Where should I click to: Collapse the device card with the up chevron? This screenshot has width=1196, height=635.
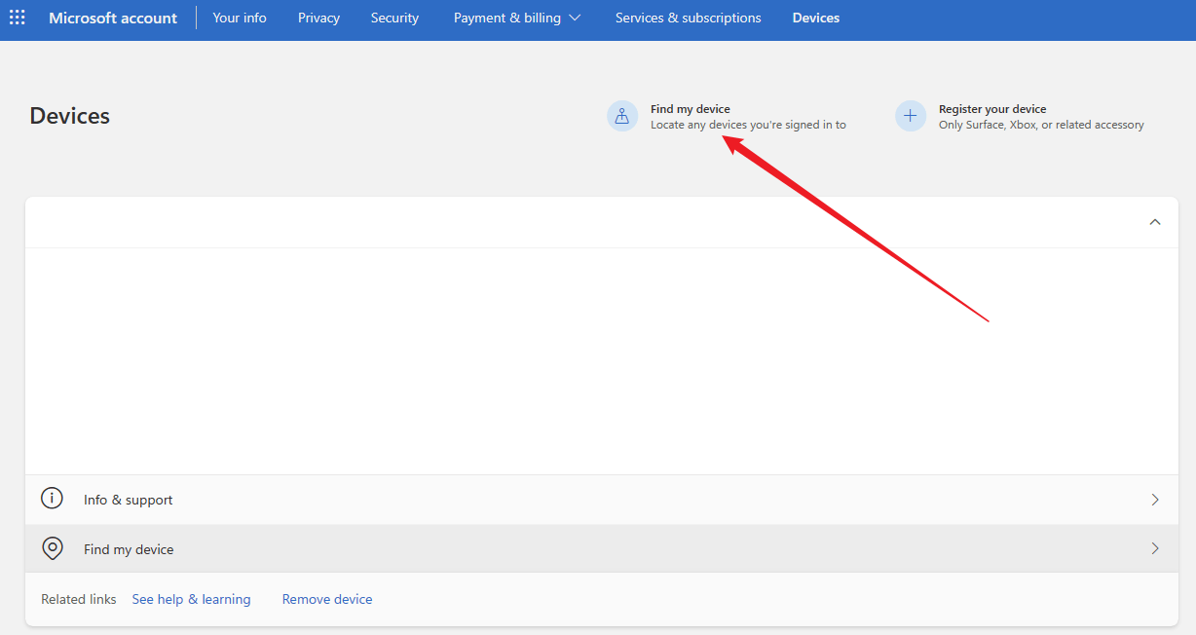1155,222
